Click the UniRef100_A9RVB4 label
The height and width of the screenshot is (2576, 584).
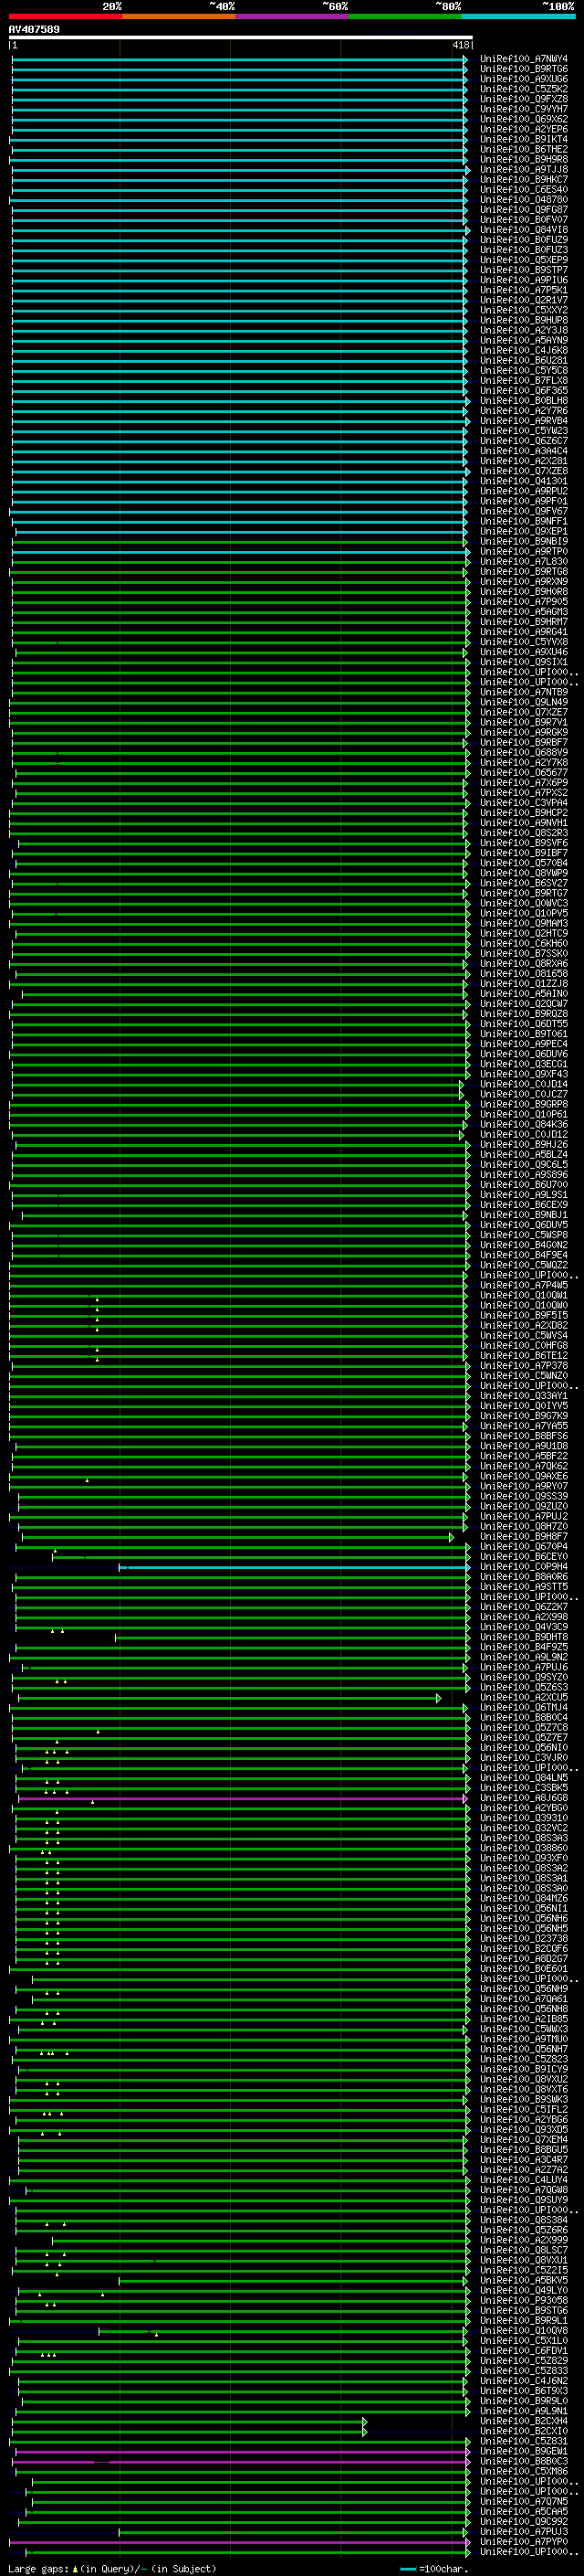524,421
